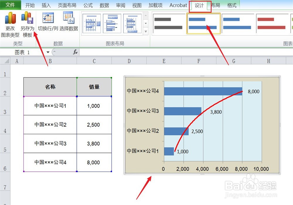The height and width of the screenshot is (205, 293).
Task: Select column D header
Action: (129, 61)
